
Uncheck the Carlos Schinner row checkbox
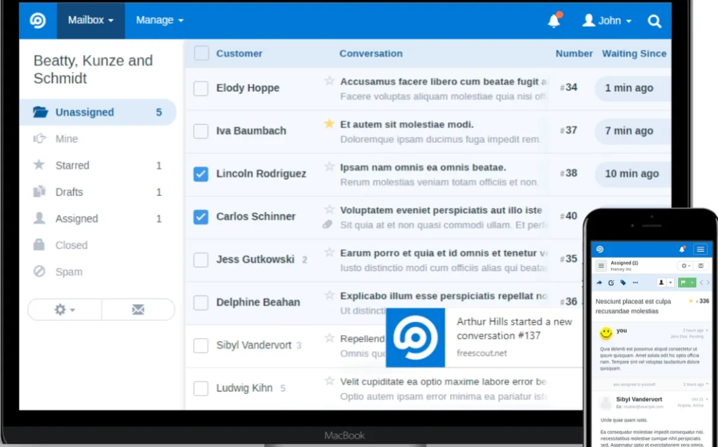point(201,217)
